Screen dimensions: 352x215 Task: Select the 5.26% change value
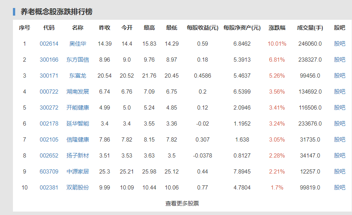(277, 76)
